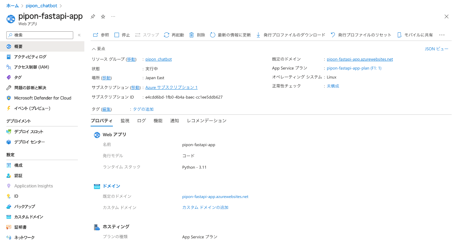The width and height of the screenshot is (458, 245).
Task: Delete the web app using 削除
Action: 197,35
